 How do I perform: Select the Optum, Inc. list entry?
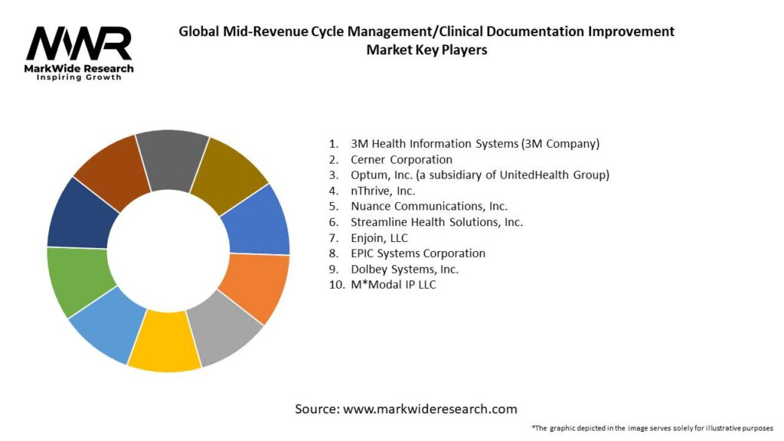click(x=479, y=175)
